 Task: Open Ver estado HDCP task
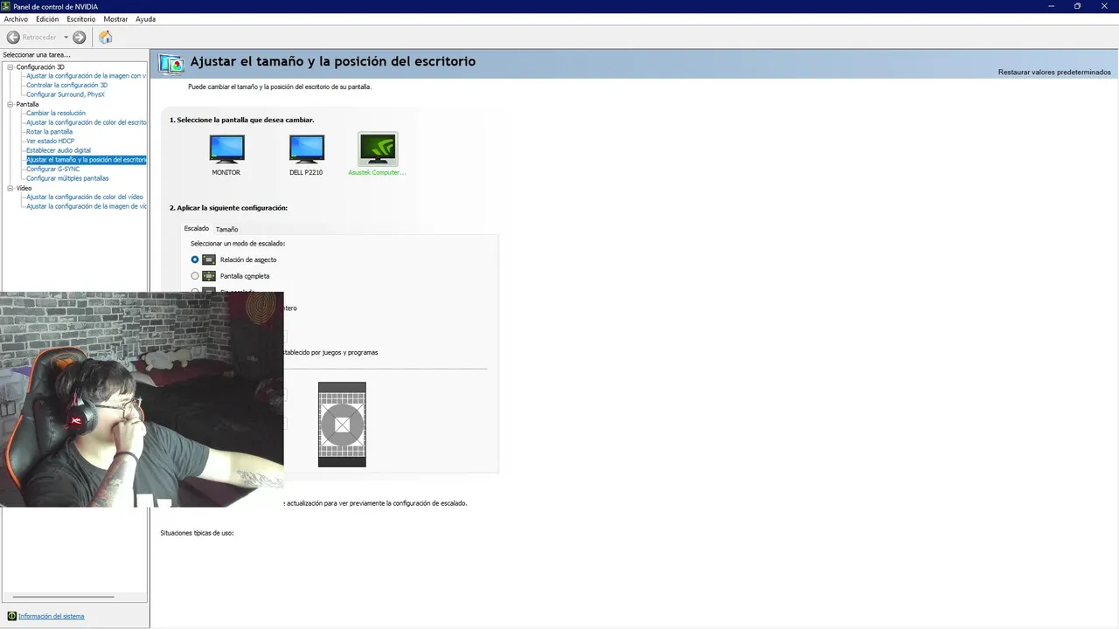pyautogui.click(x=50, y=142)
